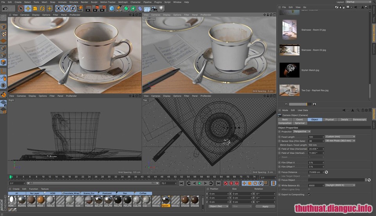Screen dimensions: 376x216
Task: Activate the Rotate tool
Action: (x=42, y=9)
